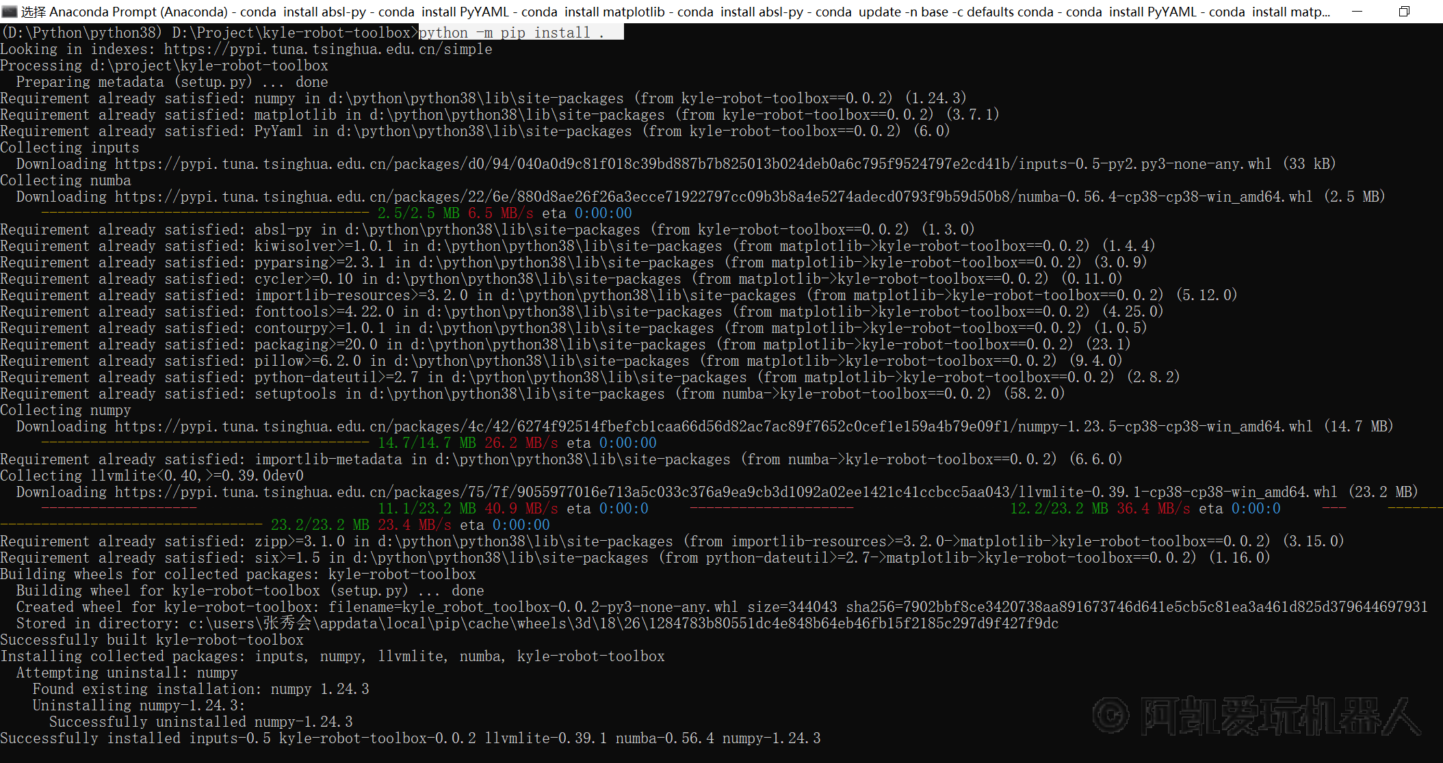1443x763 pixels.
Task: Click the numba-0.56.4 wheel download URL
Action: click(714, 197)
